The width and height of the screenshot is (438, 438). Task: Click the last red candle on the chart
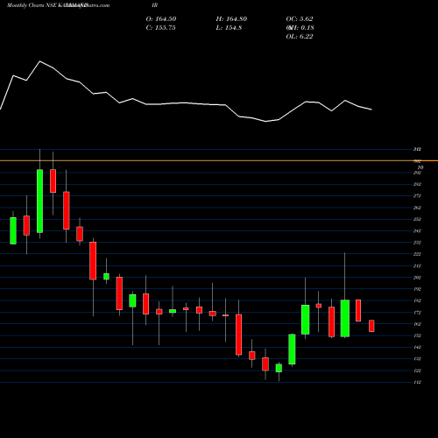(371, 326)
